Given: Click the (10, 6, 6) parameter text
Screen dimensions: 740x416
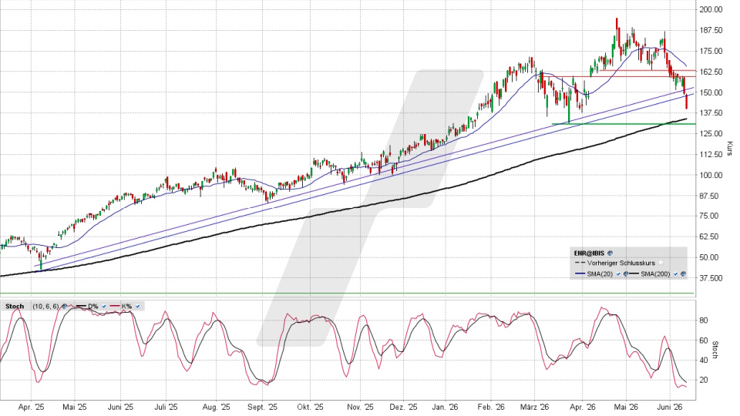Looking at the screenshot, I should 45,306.
